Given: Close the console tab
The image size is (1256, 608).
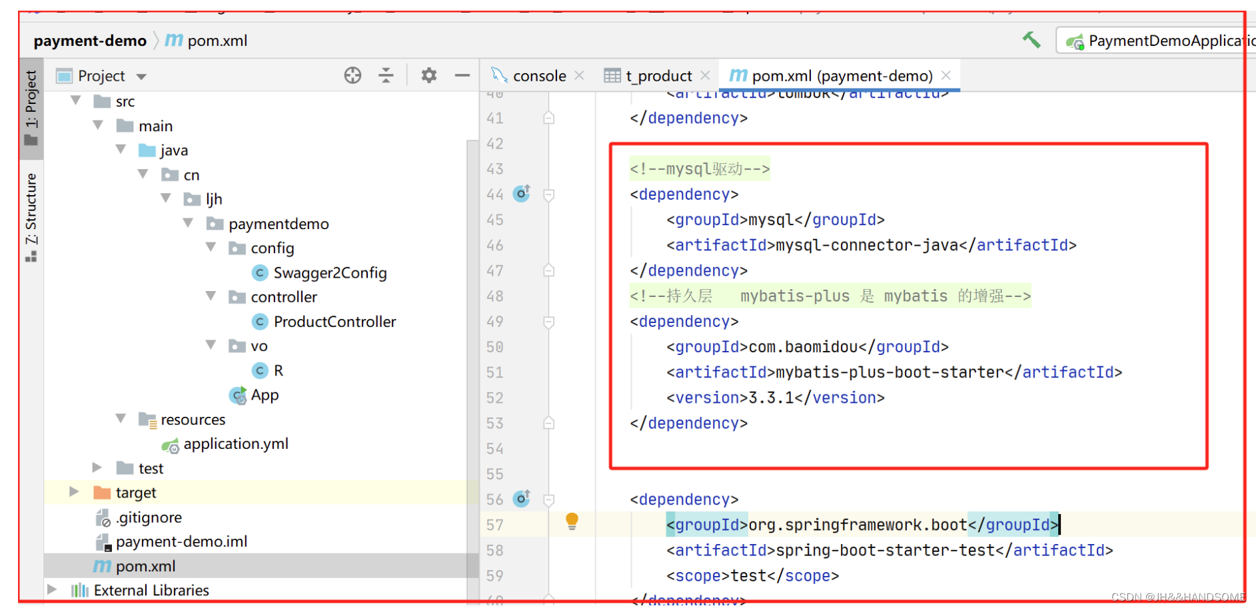Looking at the screenshot, I should click(580, 76).
